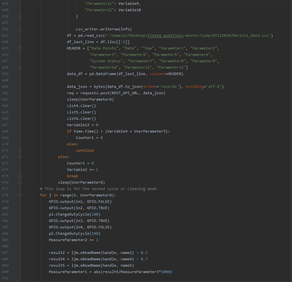Viewport: 292px width, 282px height.
Task: Click the continue keyword
Action: tap(85, 150)
